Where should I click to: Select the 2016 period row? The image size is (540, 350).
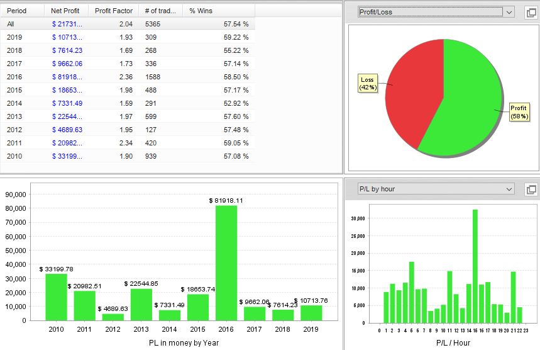[128, 77]
